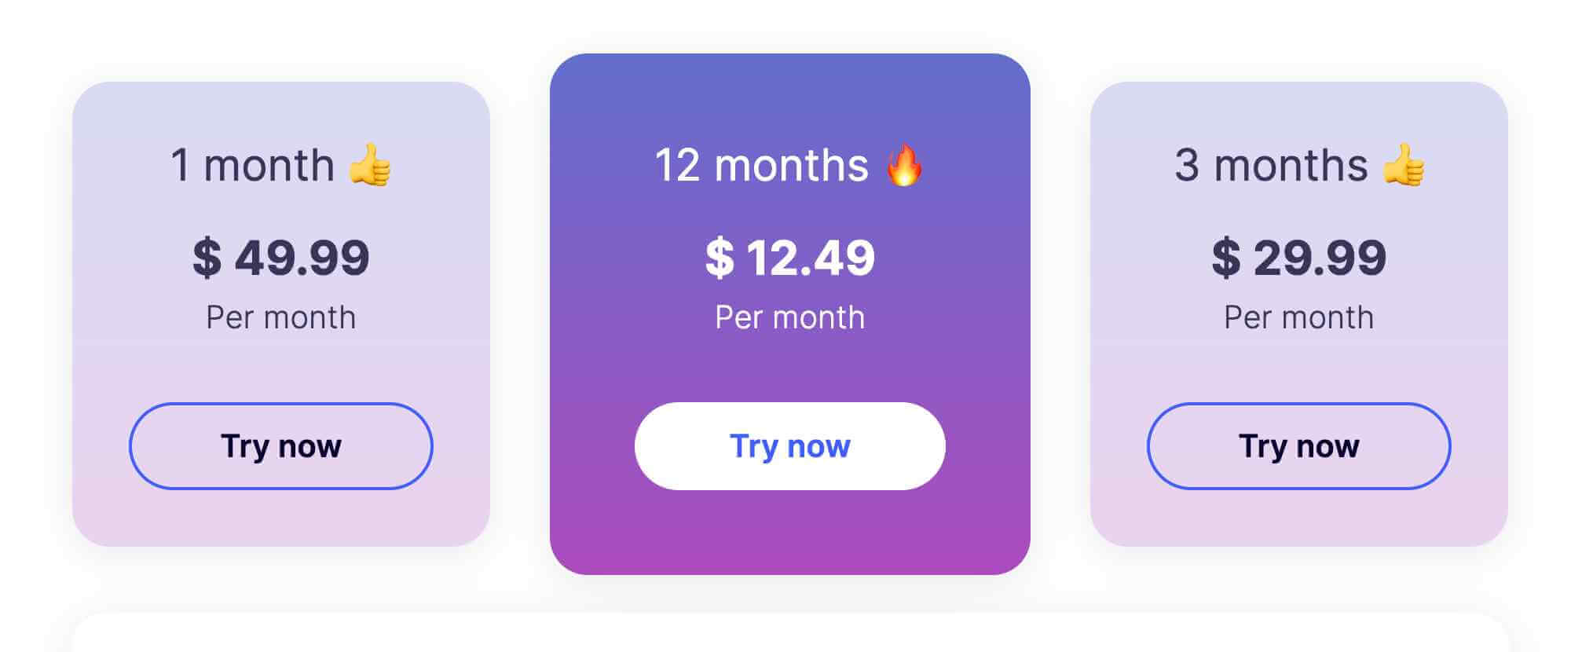Click the $ 12.49 price
Viewport: 1571px width, 652px height.
click(790, 258)
